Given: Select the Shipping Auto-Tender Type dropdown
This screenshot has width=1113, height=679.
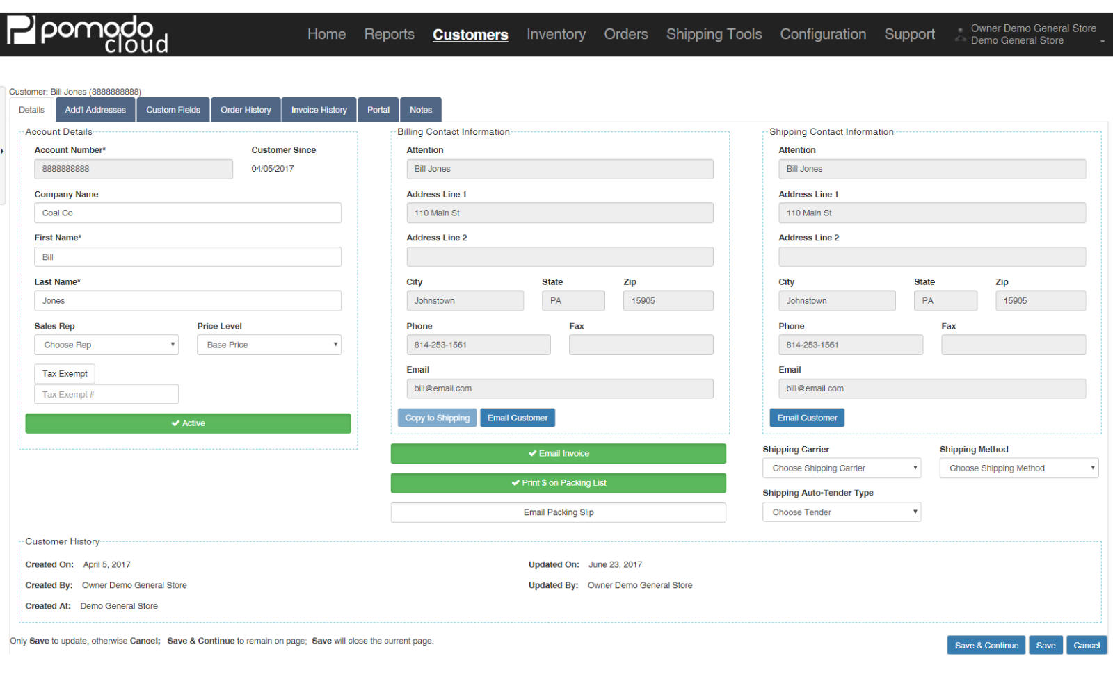Looking at the screenshot, I should [x=841, y=512].
